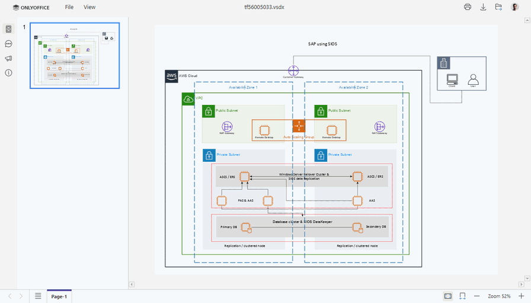This screenshot has height=303, width=531.
Task: Click the ONLYOFFICE logo
Action: tap(31, 8)
